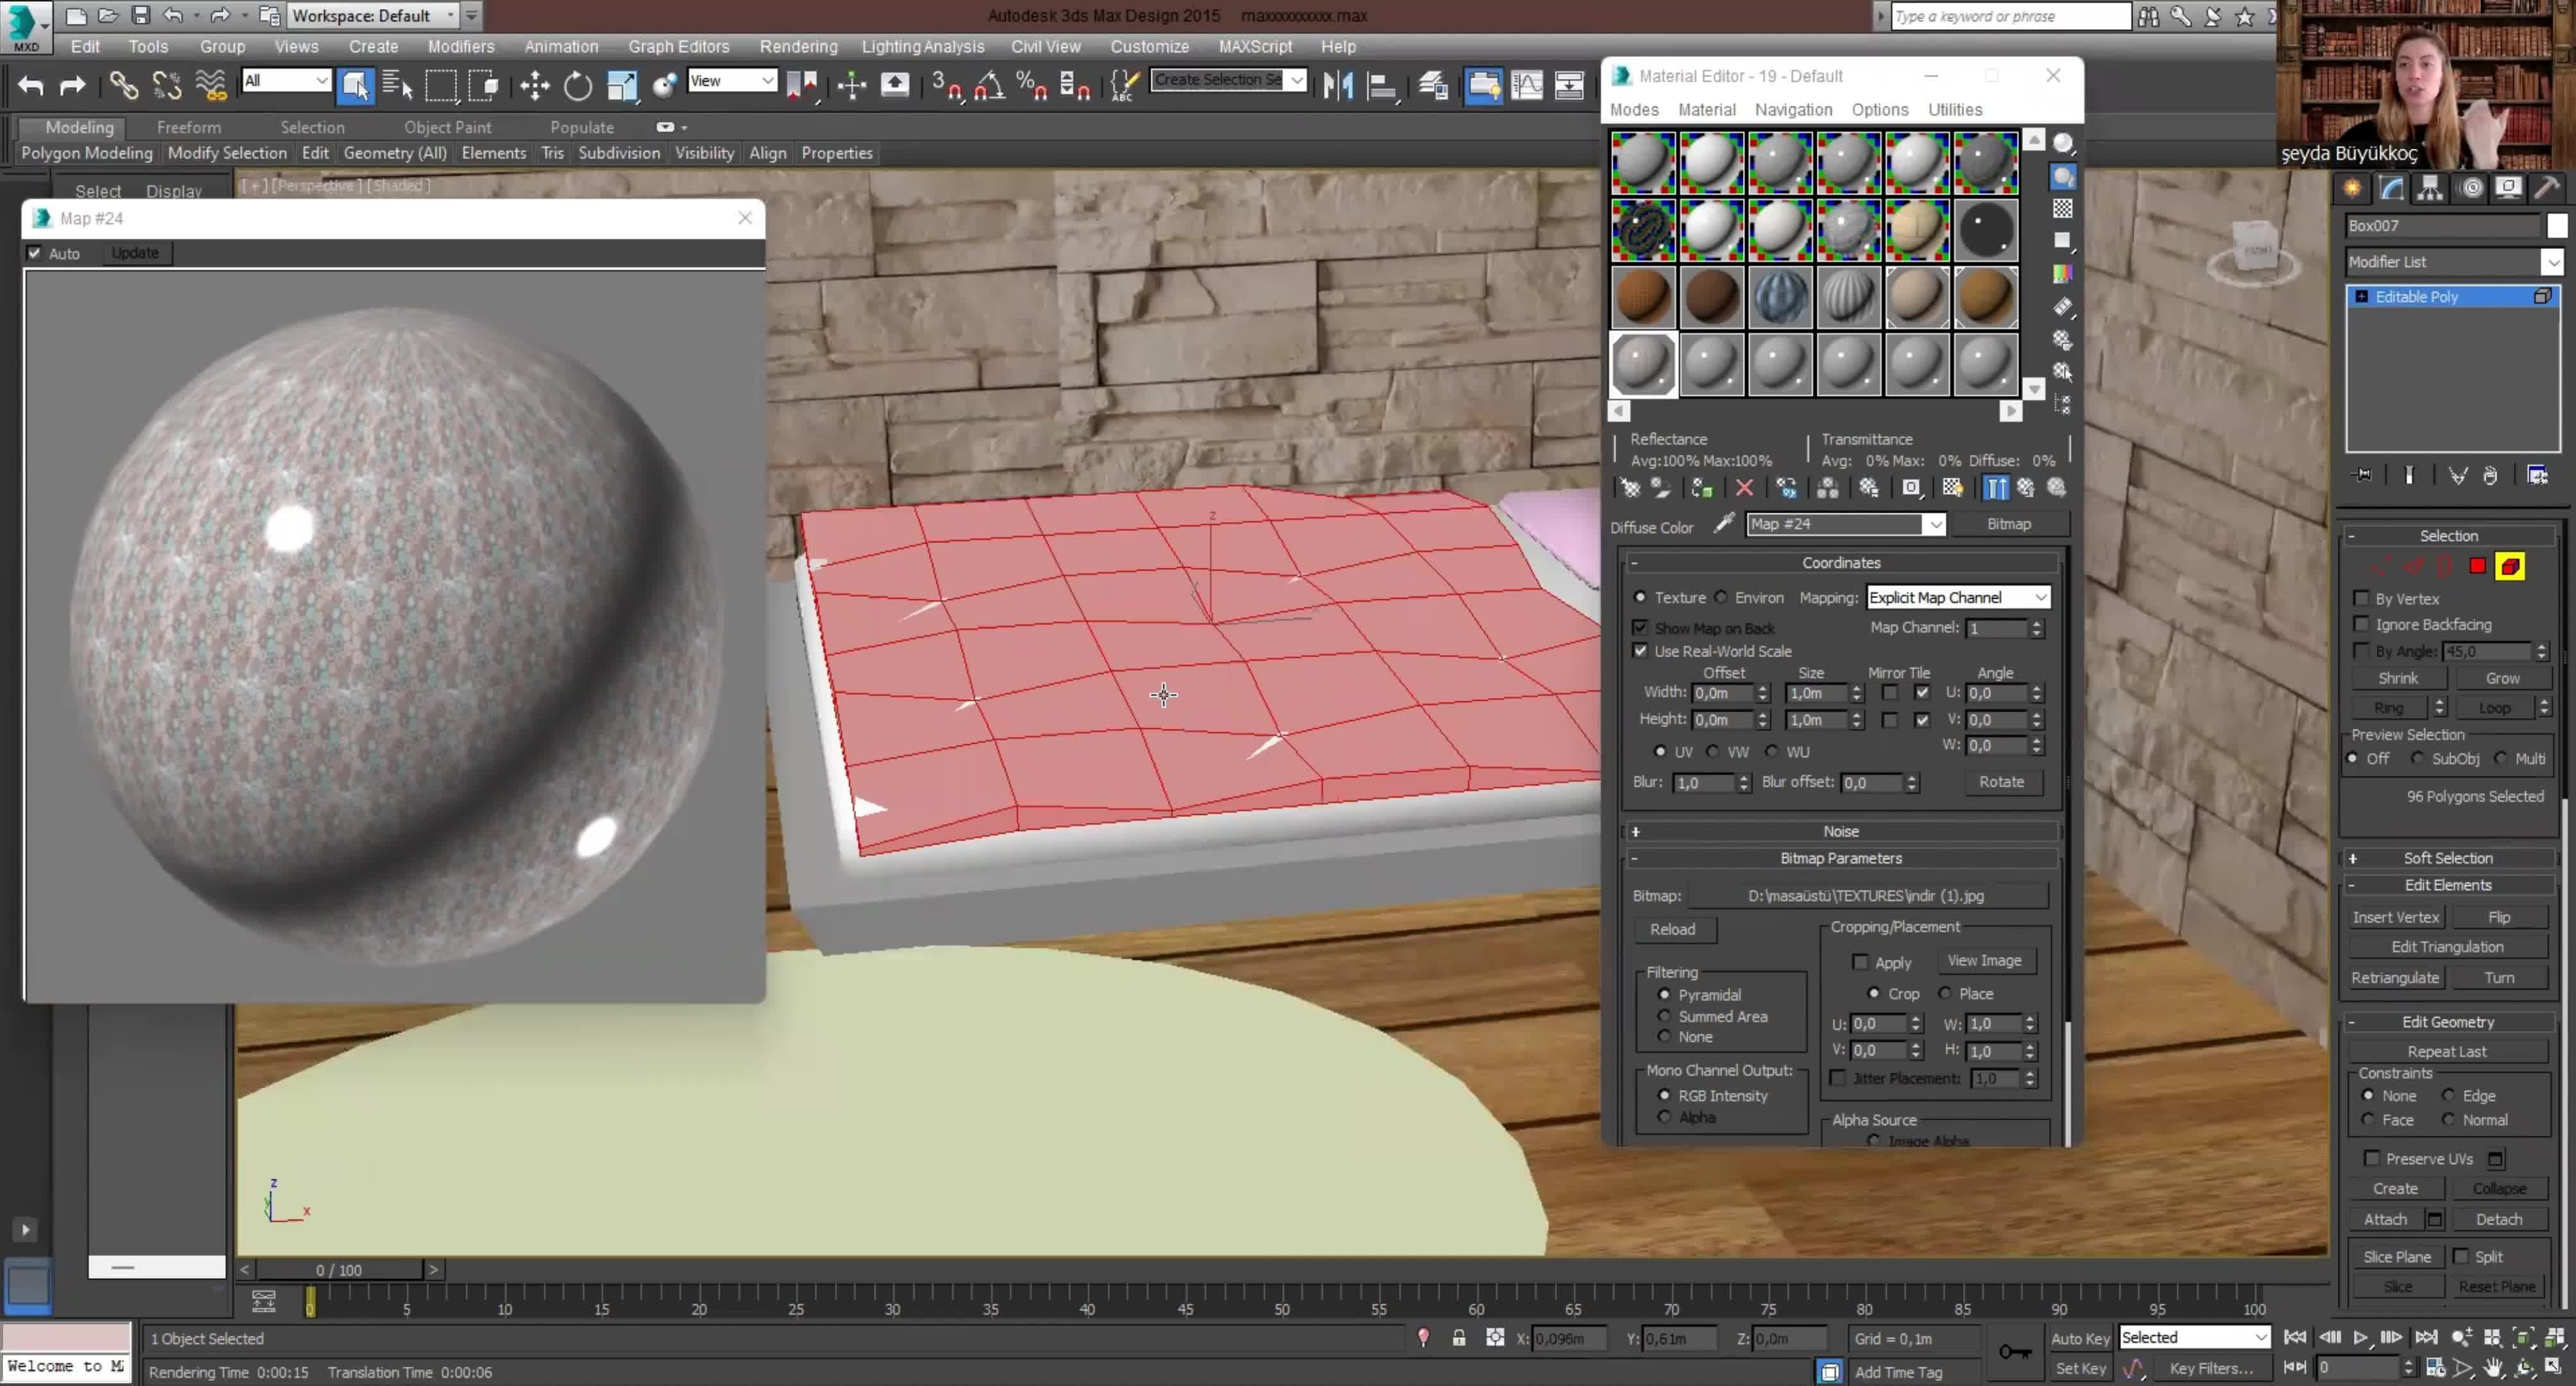Open reference coordinate View dropdown

coord(732,81)
